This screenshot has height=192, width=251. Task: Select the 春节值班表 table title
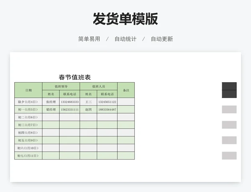[74, 77]
